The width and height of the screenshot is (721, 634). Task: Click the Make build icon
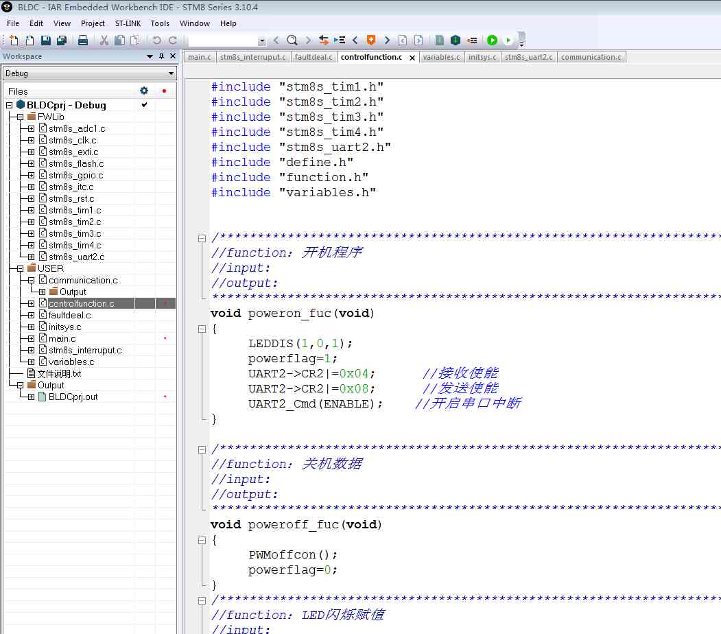coord(456,40)
